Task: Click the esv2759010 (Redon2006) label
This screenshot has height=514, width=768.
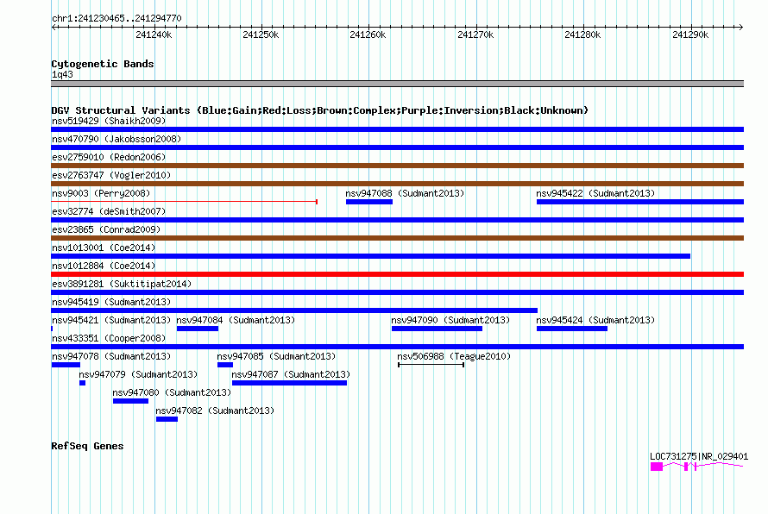Action: [109, 157]
